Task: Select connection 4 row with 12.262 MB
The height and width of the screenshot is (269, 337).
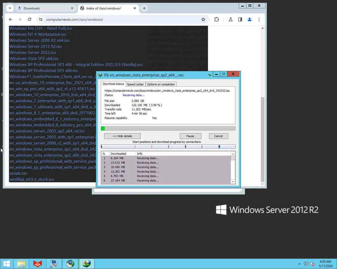Action: pos(166,172)
